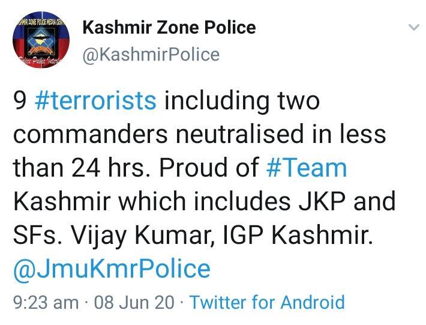Screen dimensions: 426x325
Task: Click the @KashmirPolice handle
Action: point(151,55)
